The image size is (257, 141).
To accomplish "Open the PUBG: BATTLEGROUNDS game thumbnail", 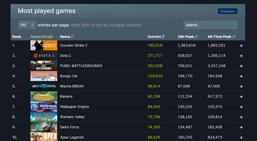I will (44, 66).
